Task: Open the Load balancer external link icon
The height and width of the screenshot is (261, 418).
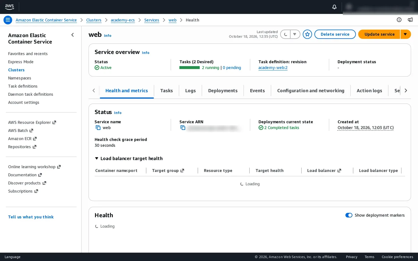Action: coord(339,171)
